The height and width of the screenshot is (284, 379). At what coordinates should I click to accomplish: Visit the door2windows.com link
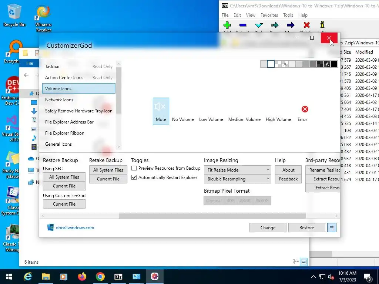coord(75,227)
